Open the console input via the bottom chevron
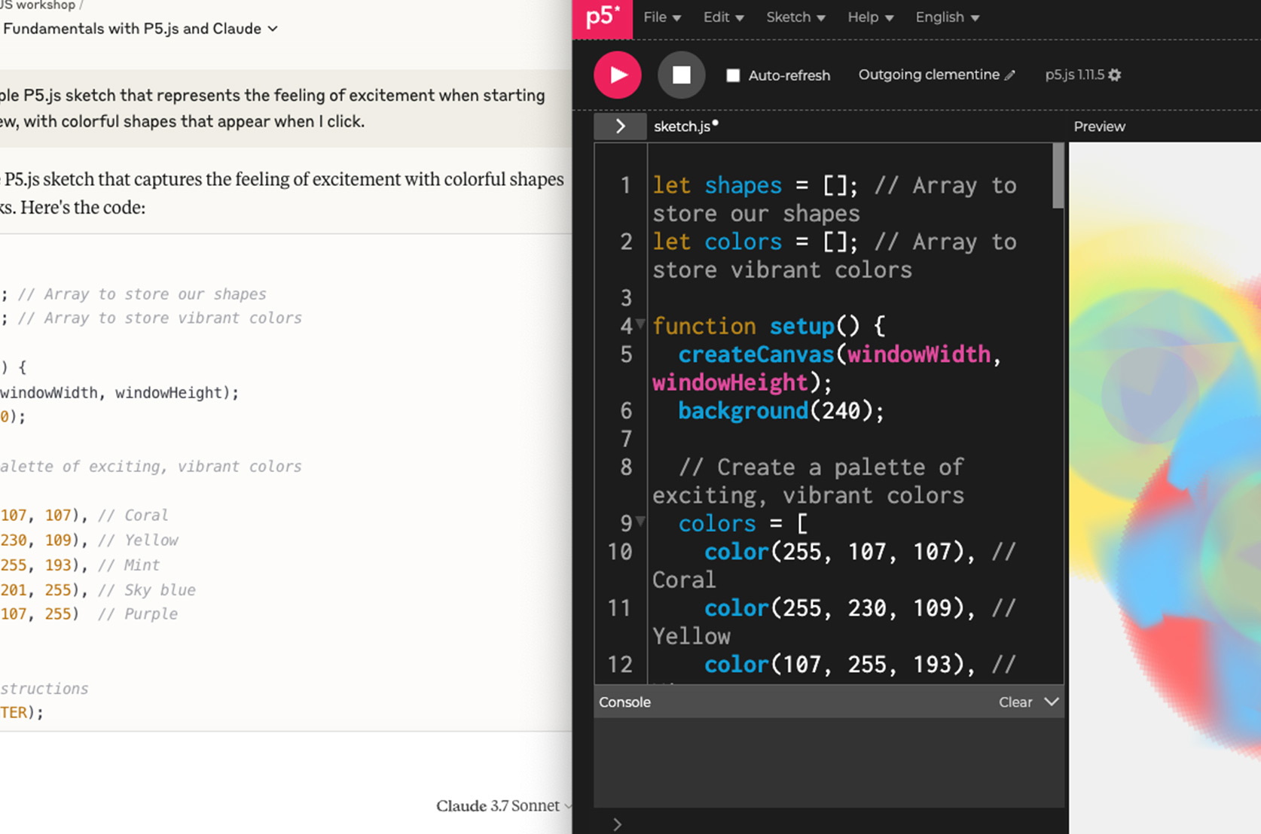 click(617, 823)
